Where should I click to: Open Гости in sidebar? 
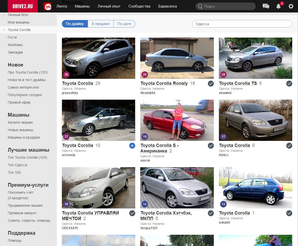pos(12,37)
